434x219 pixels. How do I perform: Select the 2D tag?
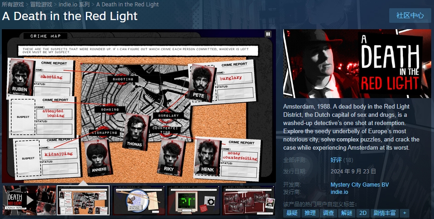(363, 213)
